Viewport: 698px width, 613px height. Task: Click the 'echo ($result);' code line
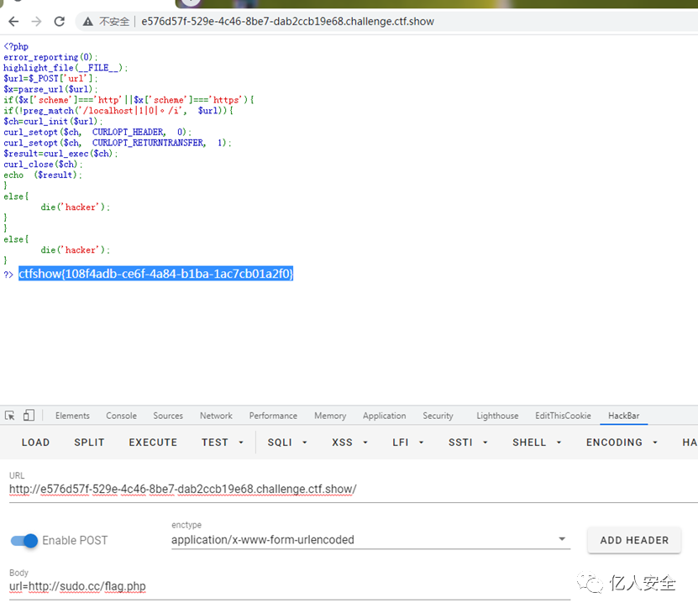point(43,175)
